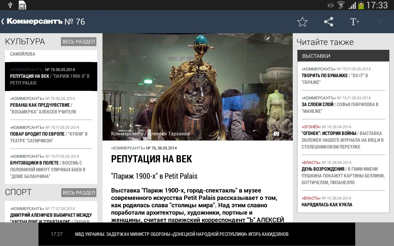
Task: Select the Выставки tab header
Action: 343,56
